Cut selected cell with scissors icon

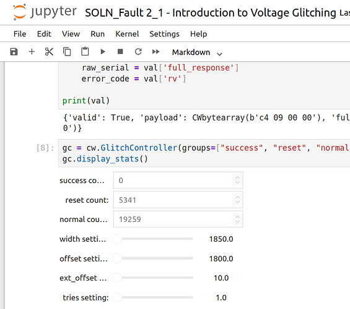click(49, 52)
